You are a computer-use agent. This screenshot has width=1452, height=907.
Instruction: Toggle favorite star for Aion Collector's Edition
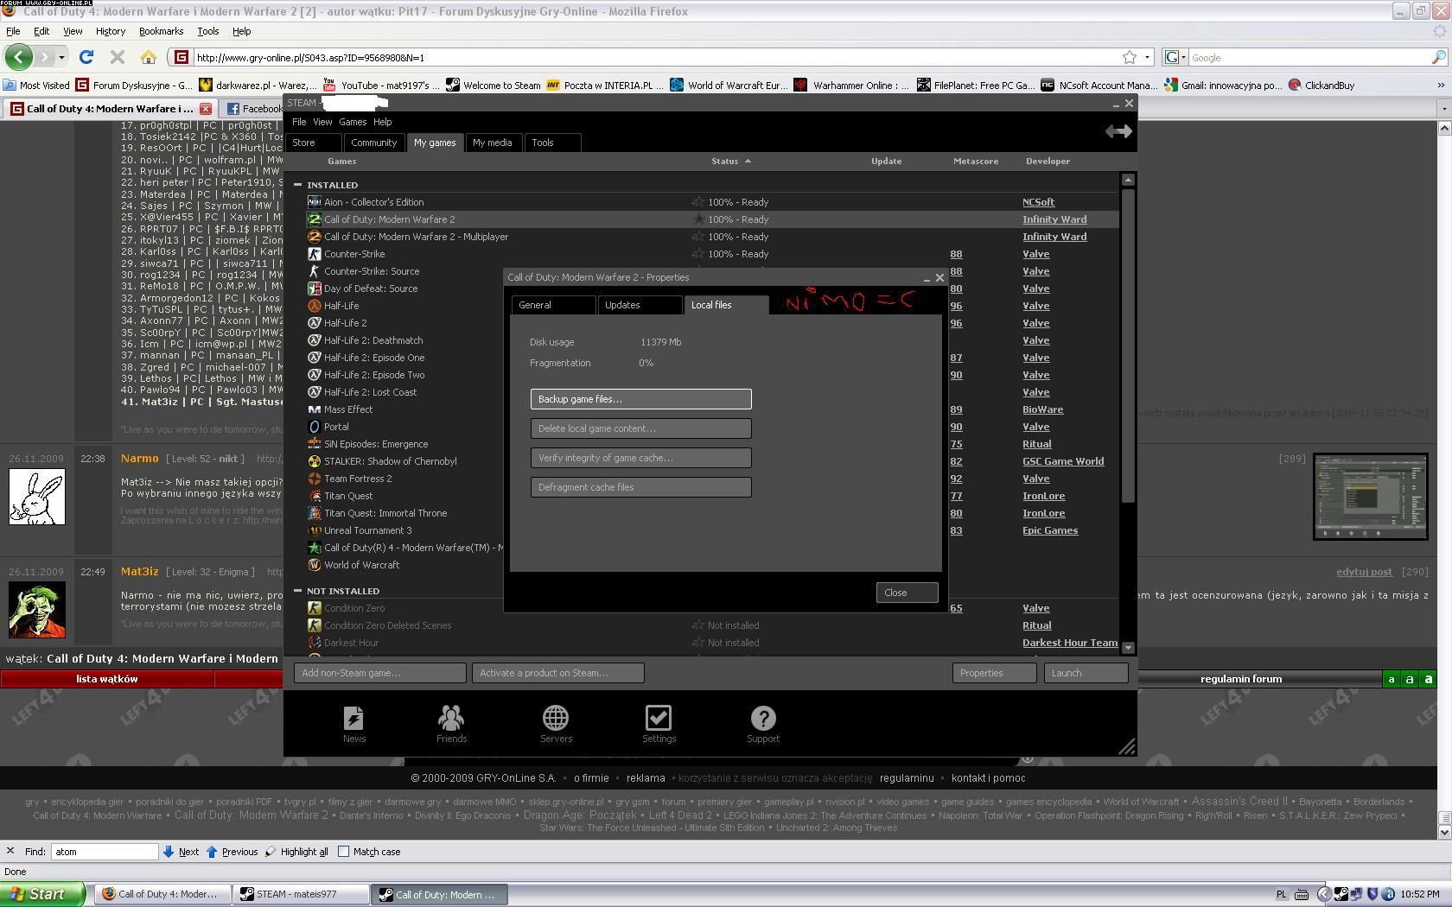click(697, 202)
